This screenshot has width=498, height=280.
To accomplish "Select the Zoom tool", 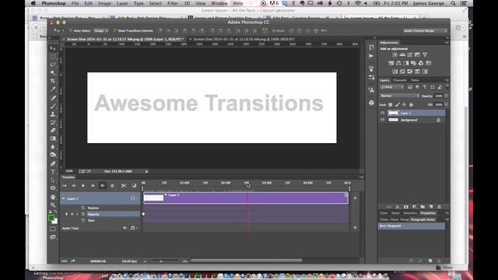I will pos(53,205).
